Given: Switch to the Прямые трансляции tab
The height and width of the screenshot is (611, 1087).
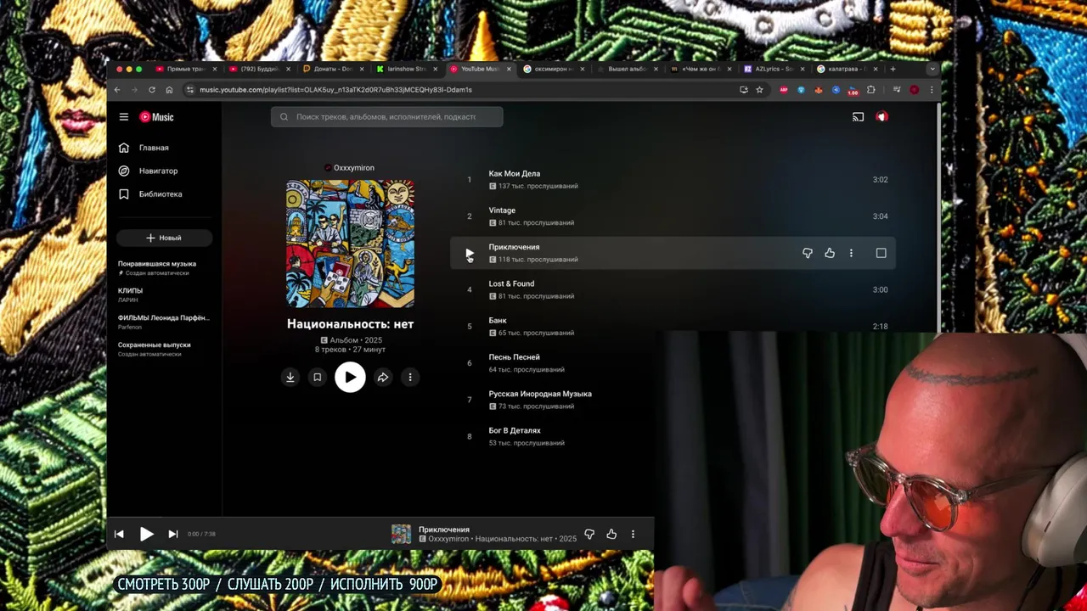Looking at the screenshot, I should [x=186, y=69].
